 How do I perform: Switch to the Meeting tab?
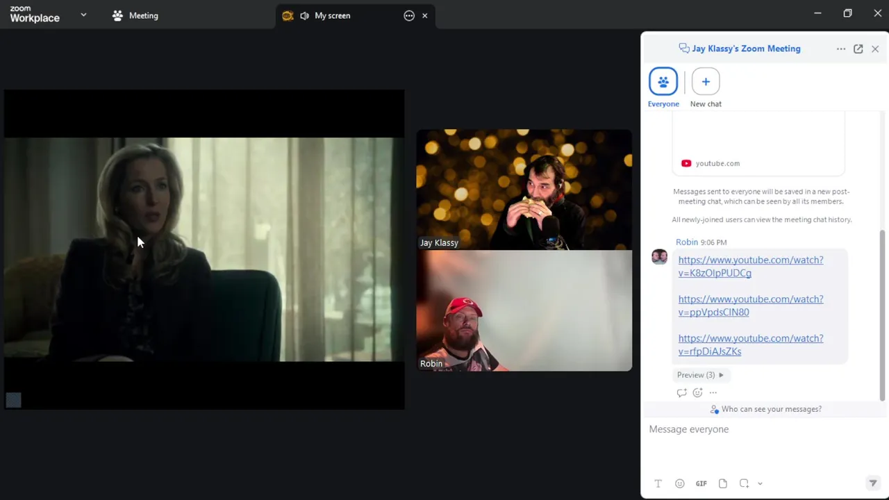(135, 15)
